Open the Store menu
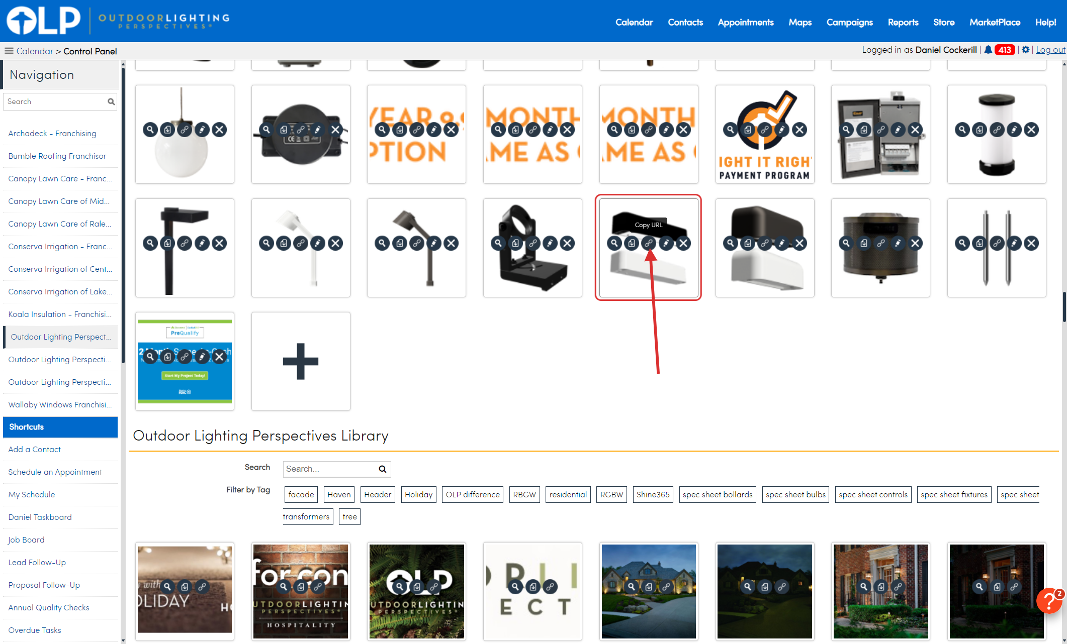1067x644 pixels. click(944, 22)
